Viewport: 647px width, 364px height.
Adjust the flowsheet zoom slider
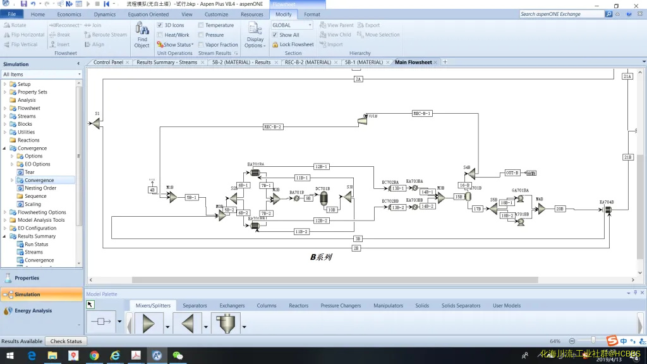593,341
